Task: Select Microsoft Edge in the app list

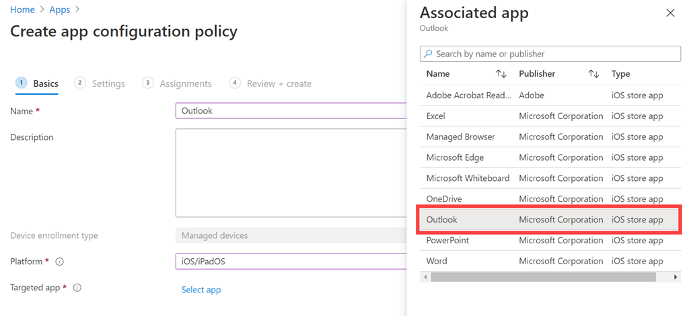Action: point(455,157)
